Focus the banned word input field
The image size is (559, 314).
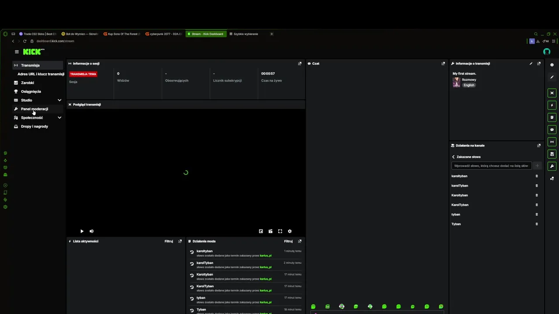coord(491,166)
